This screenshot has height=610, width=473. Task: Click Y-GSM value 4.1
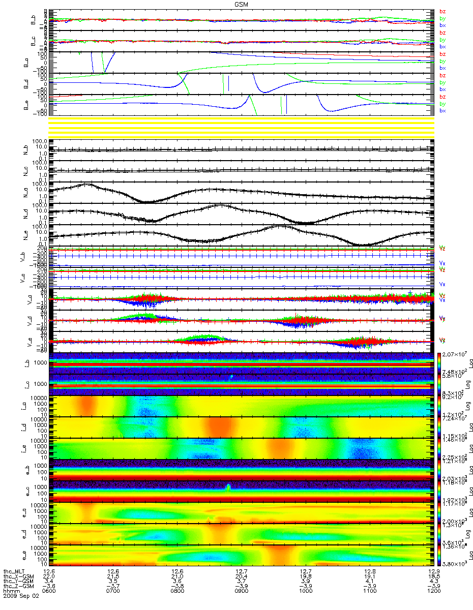coord(369,581)
